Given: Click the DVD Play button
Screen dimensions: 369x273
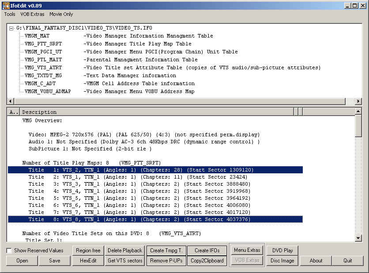Looking at the screenshot, I should (x=282, y=251).
